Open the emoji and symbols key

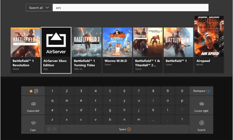33,91
